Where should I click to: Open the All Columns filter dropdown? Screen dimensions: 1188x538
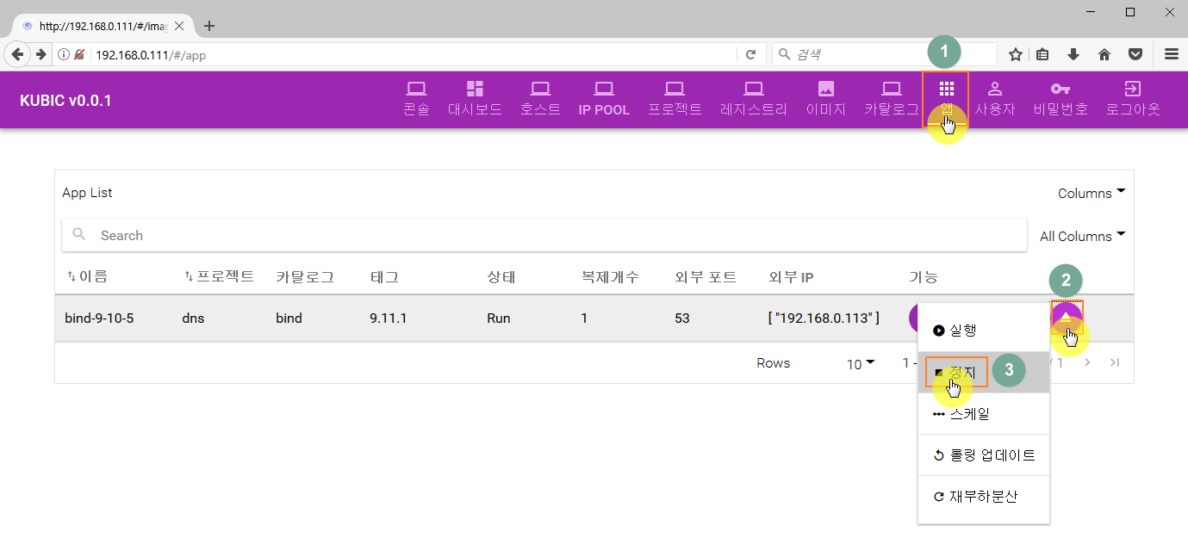1082,236
